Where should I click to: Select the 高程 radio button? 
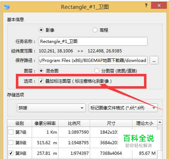click(x=95, y=30)
